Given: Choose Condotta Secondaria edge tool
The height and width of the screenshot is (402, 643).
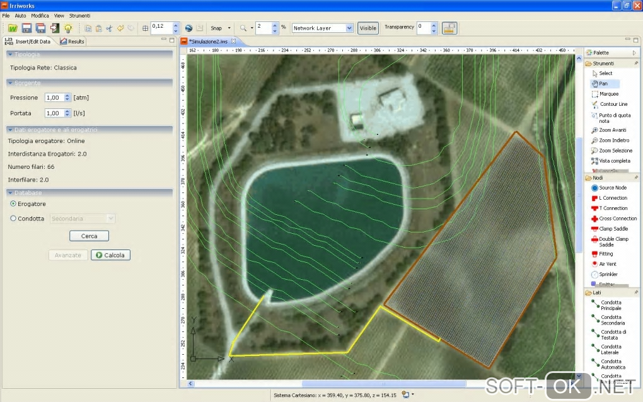Looking at the screenshot, I should click(x=608, y=320).
